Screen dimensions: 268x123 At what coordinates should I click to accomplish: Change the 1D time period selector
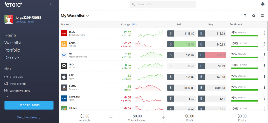point(134,24)
